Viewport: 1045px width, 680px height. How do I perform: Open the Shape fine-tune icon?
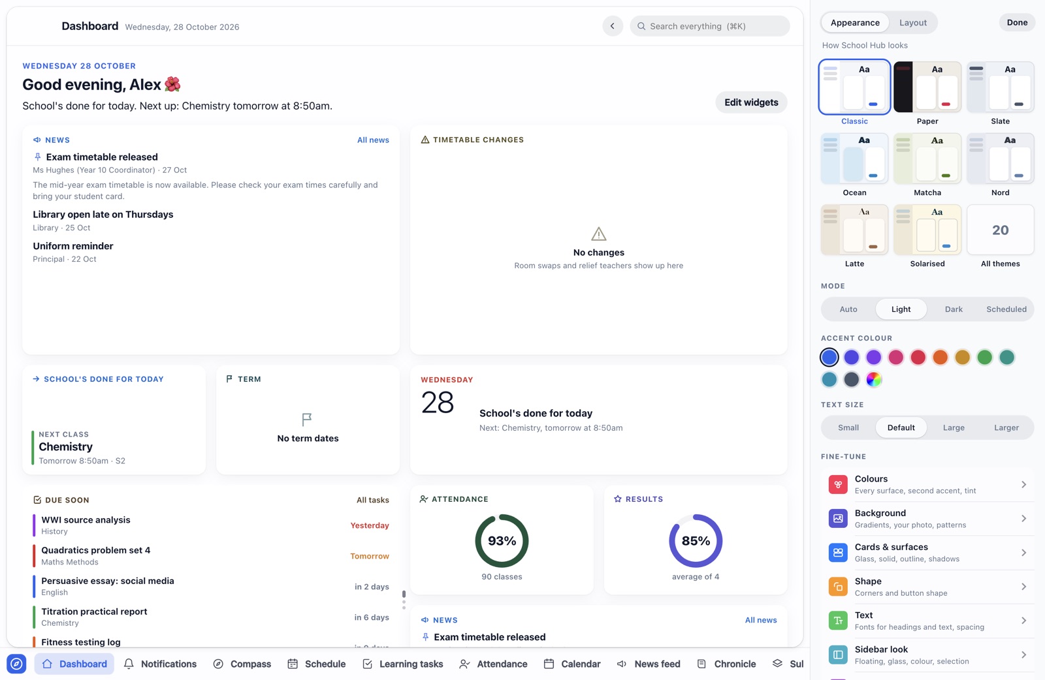(838, 587)
